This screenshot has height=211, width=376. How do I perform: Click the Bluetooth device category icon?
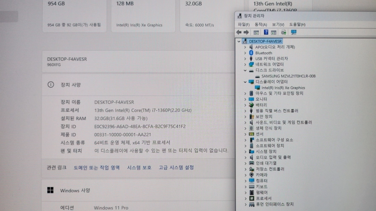tap(251, 53)
